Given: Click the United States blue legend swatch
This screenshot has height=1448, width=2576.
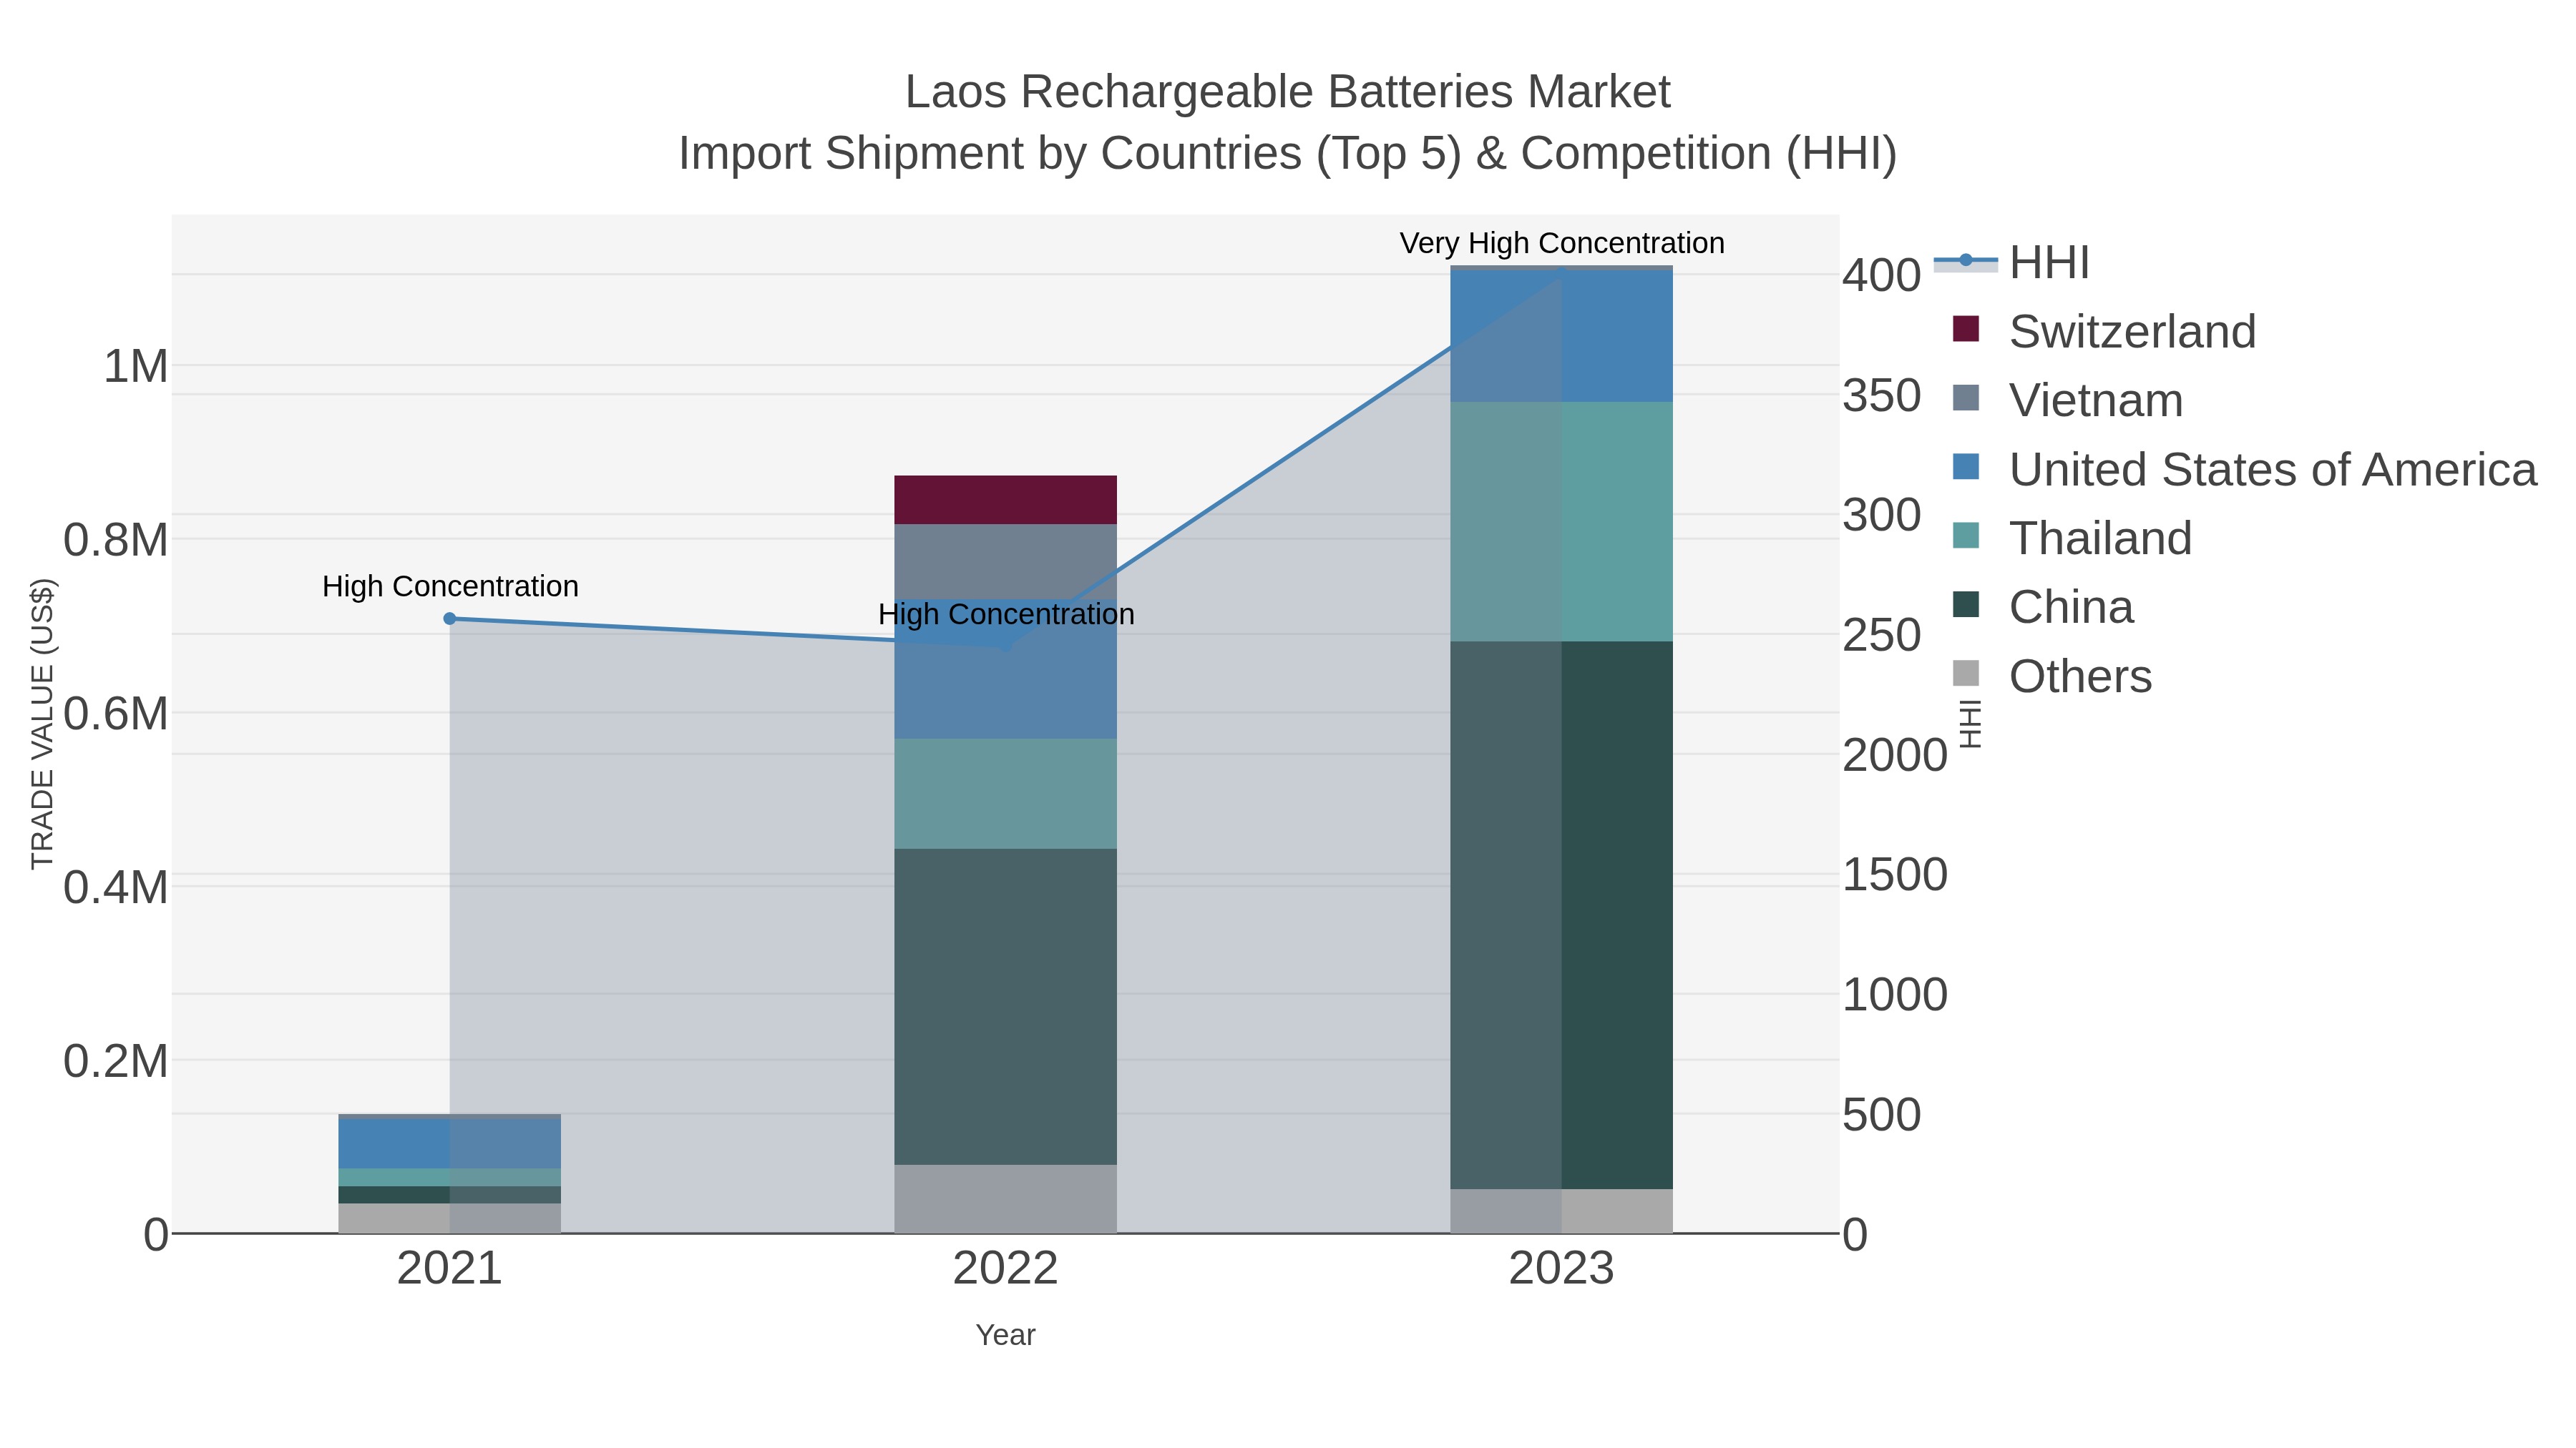Looking at the screenshot, I should pyautogui.click(x=1966, y=467).
